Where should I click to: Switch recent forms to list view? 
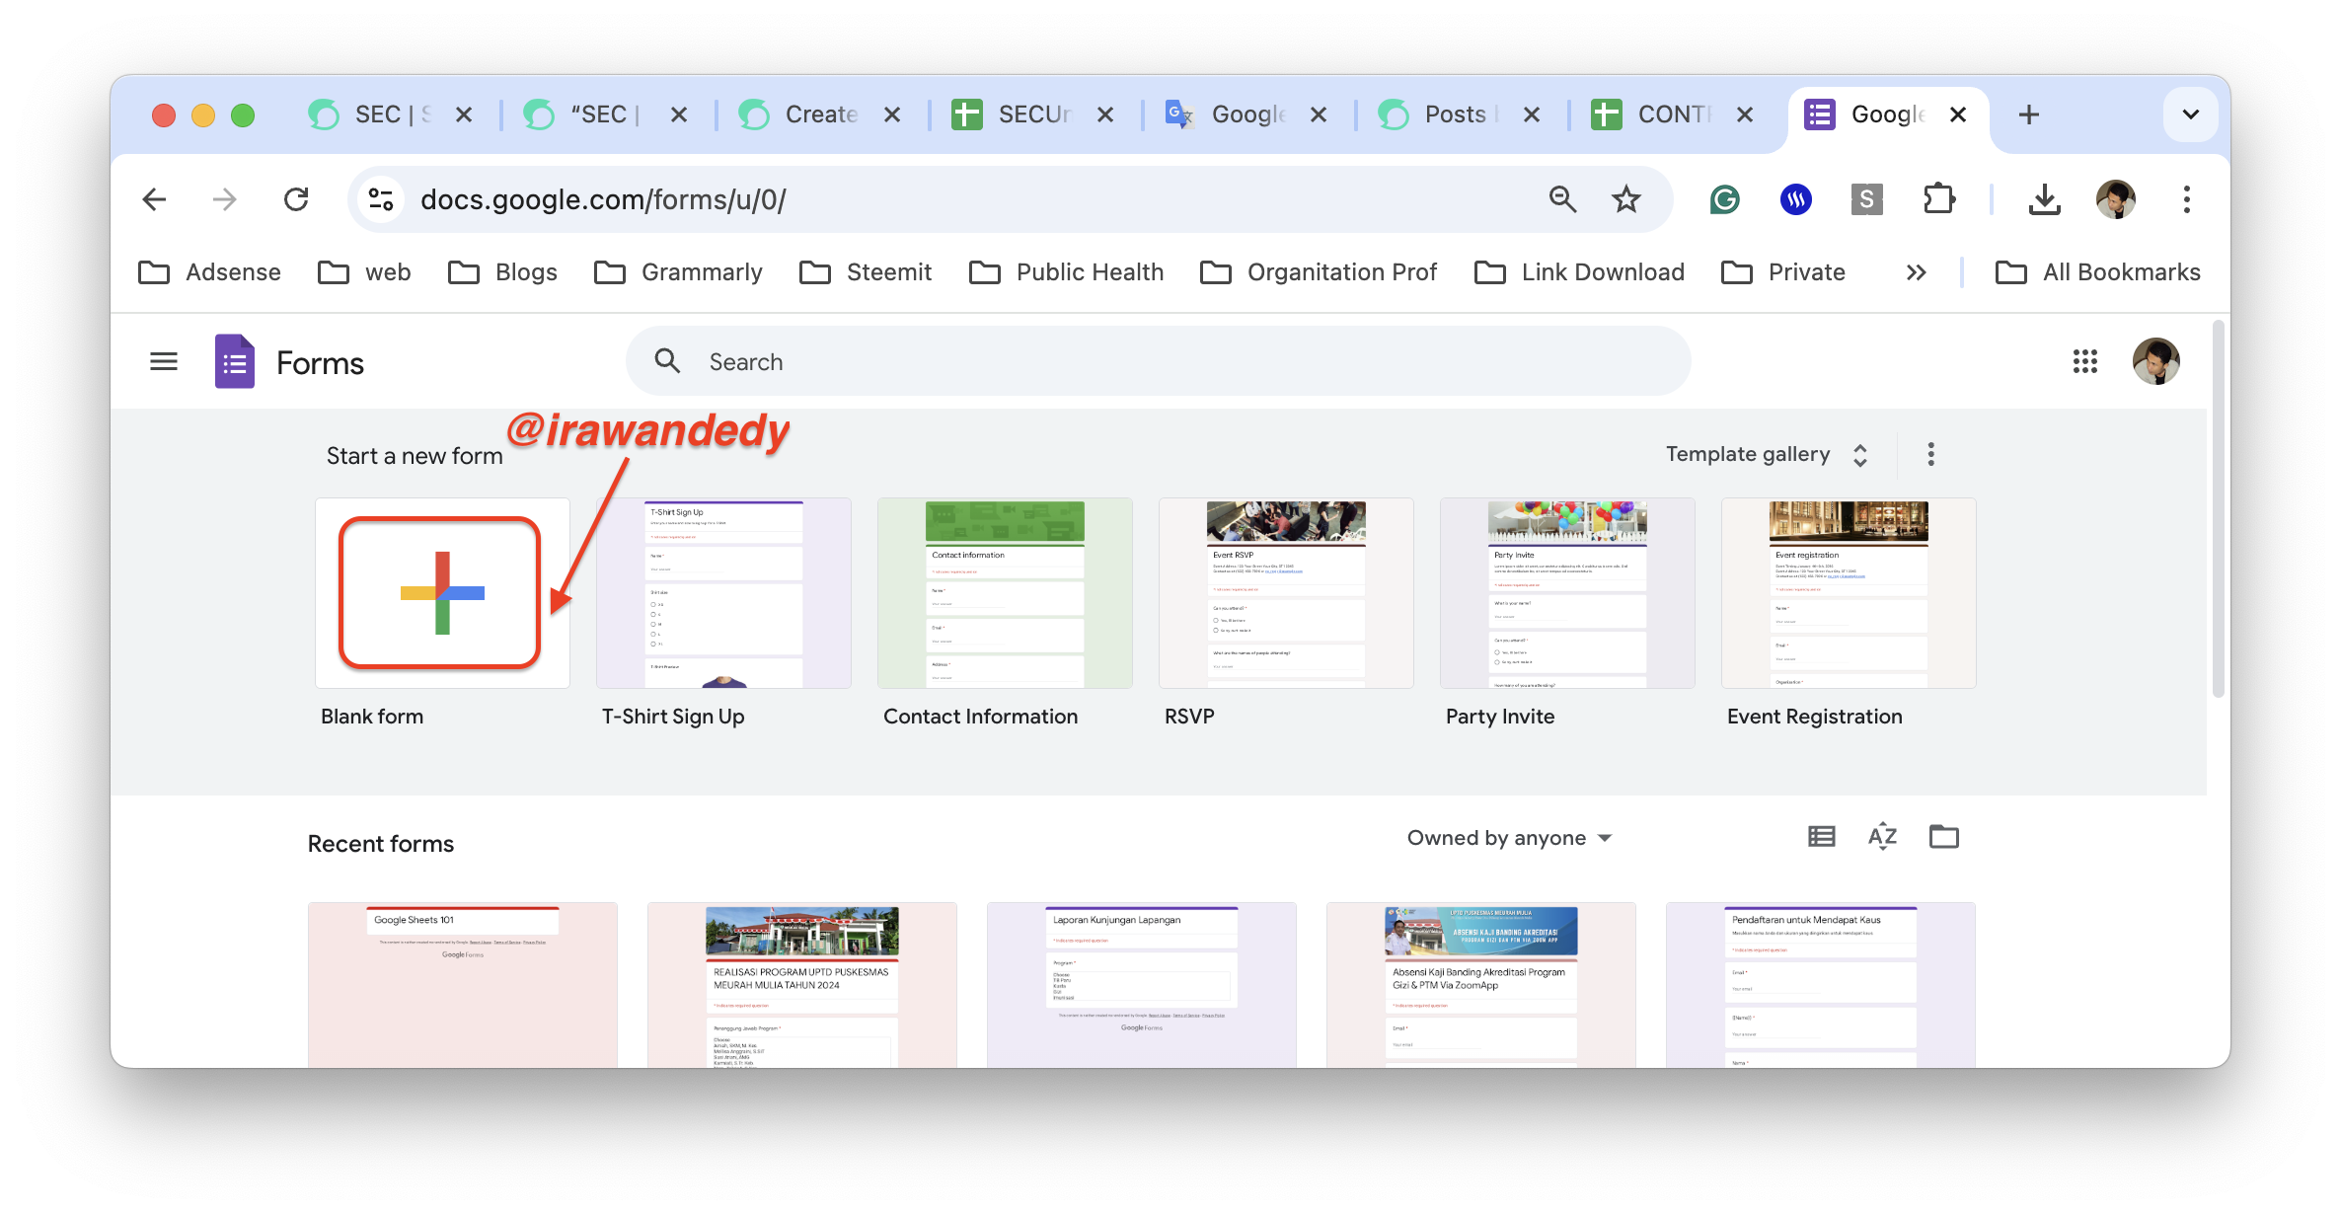tap(1821, 837)
